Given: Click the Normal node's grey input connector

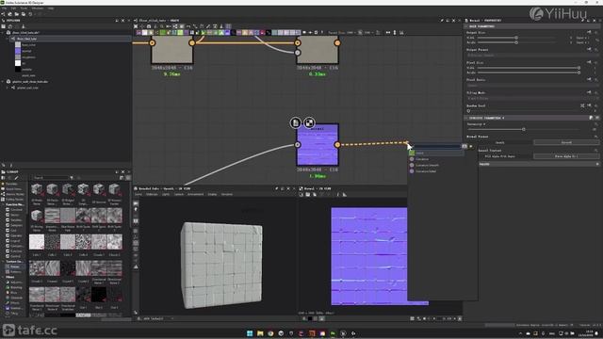Looking at the screenshot, I should pos(298,145).
